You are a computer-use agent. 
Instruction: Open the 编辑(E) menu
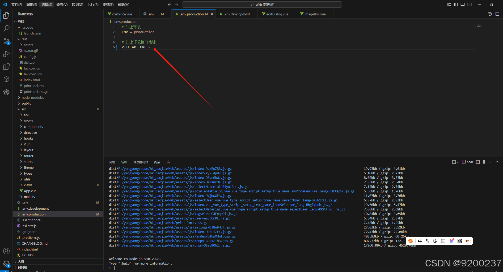coord(32,5)
